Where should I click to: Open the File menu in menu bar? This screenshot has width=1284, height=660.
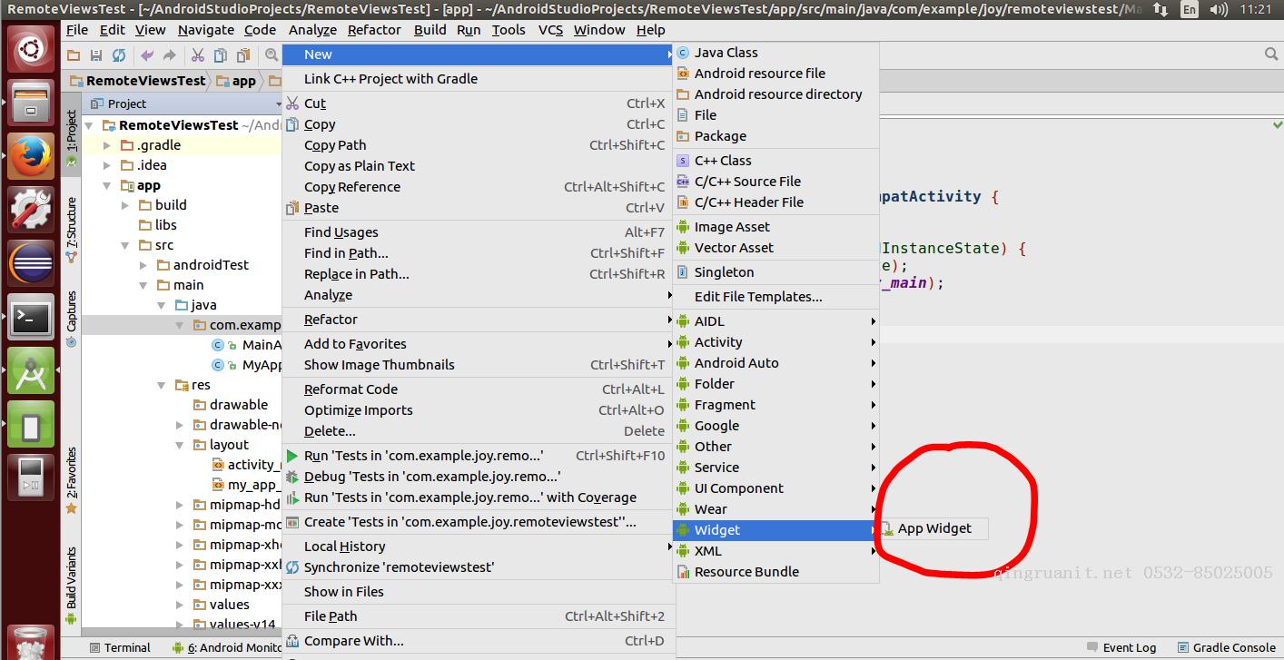77,29
